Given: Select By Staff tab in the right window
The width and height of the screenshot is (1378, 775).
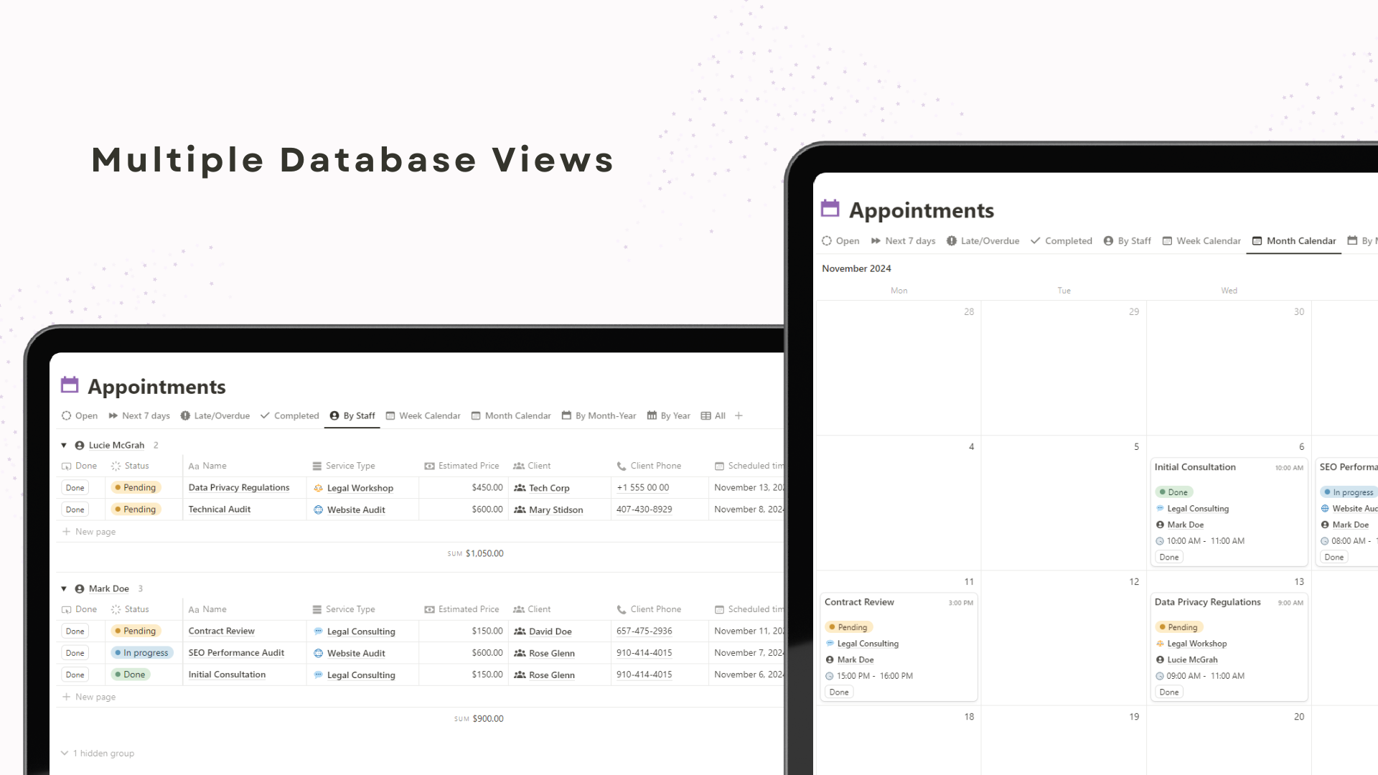Looking at the screenshot, I should pyautogui.click(x=1128, y=241).
